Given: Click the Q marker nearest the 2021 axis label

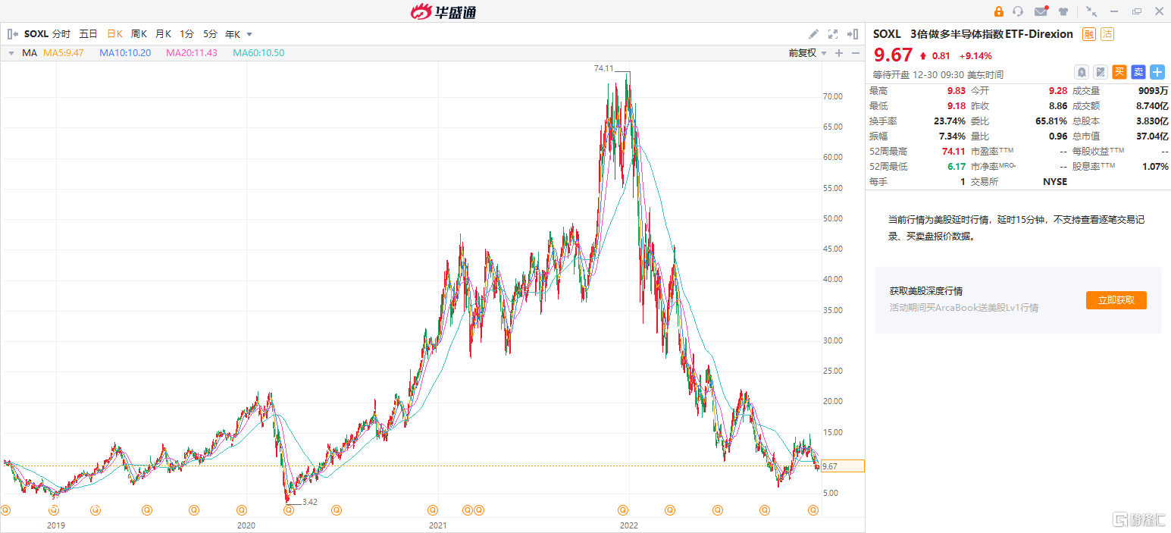Looking at the screenshot, I should tap(433, 510).
